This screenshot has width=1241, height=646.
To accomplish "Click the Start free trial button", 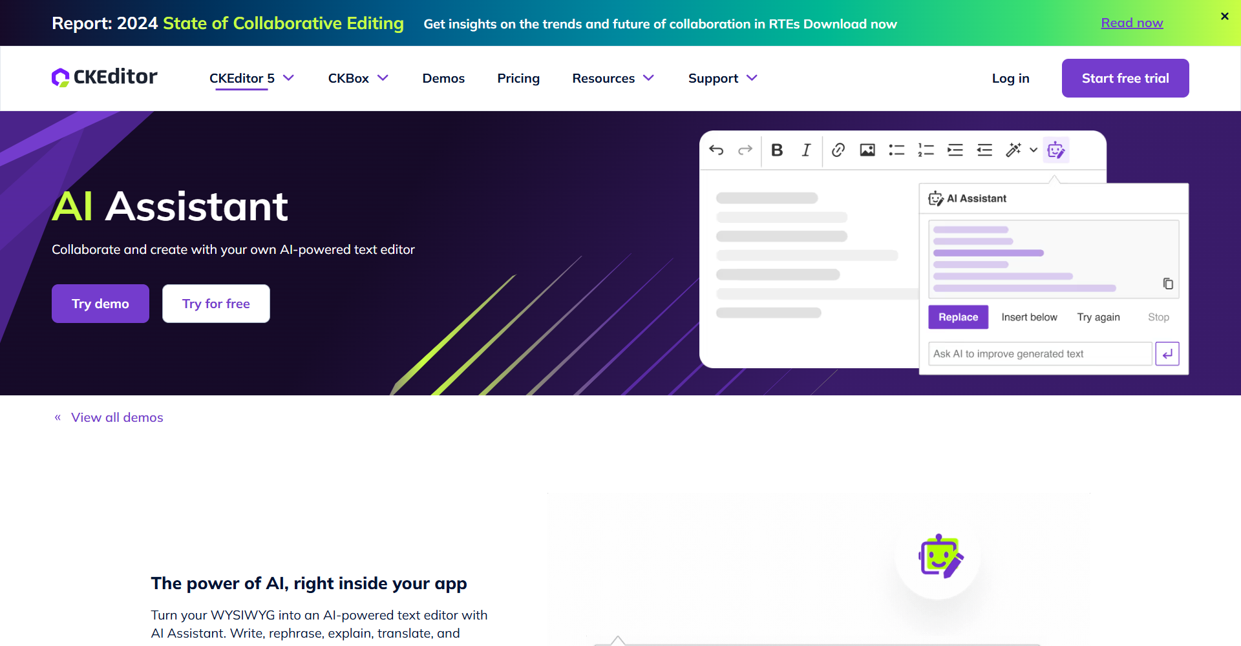I will 1125,78.
